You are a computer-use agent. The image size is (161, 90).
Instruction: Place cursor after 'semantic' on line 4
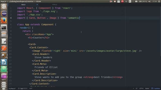(80, 18)
